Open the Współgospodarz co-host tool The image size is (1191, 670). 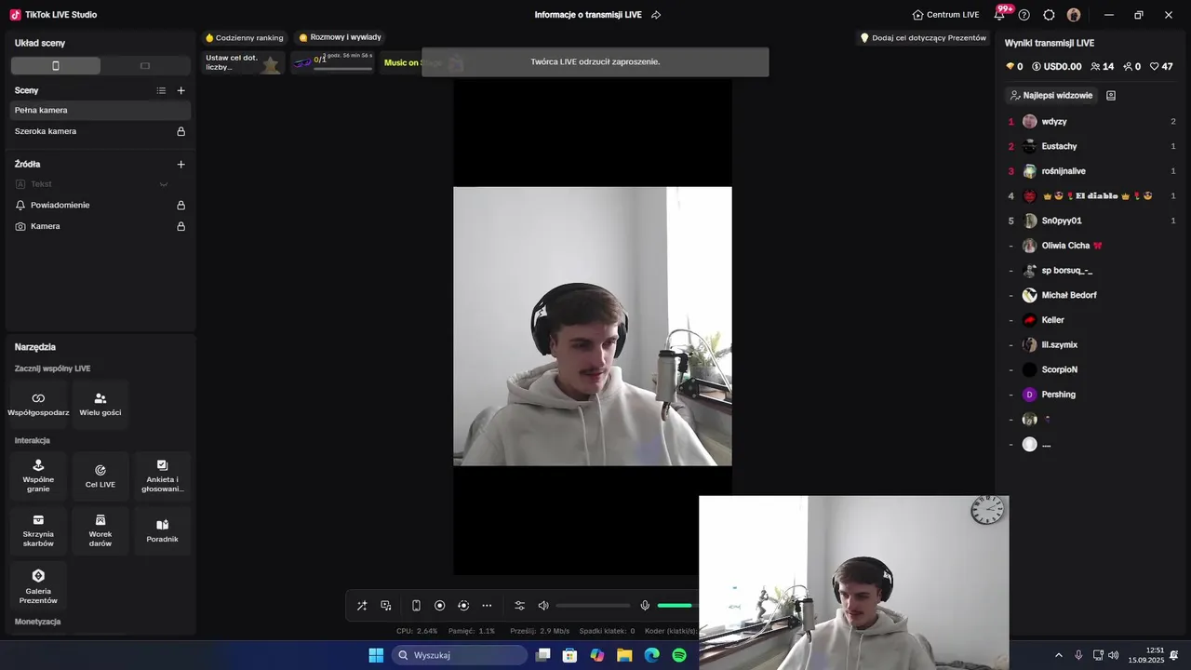(38, 404)
